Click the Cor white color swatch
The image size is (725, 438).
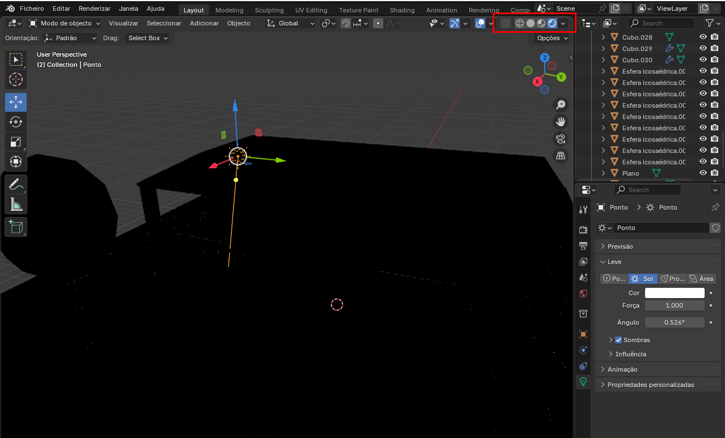pos(675,293)
